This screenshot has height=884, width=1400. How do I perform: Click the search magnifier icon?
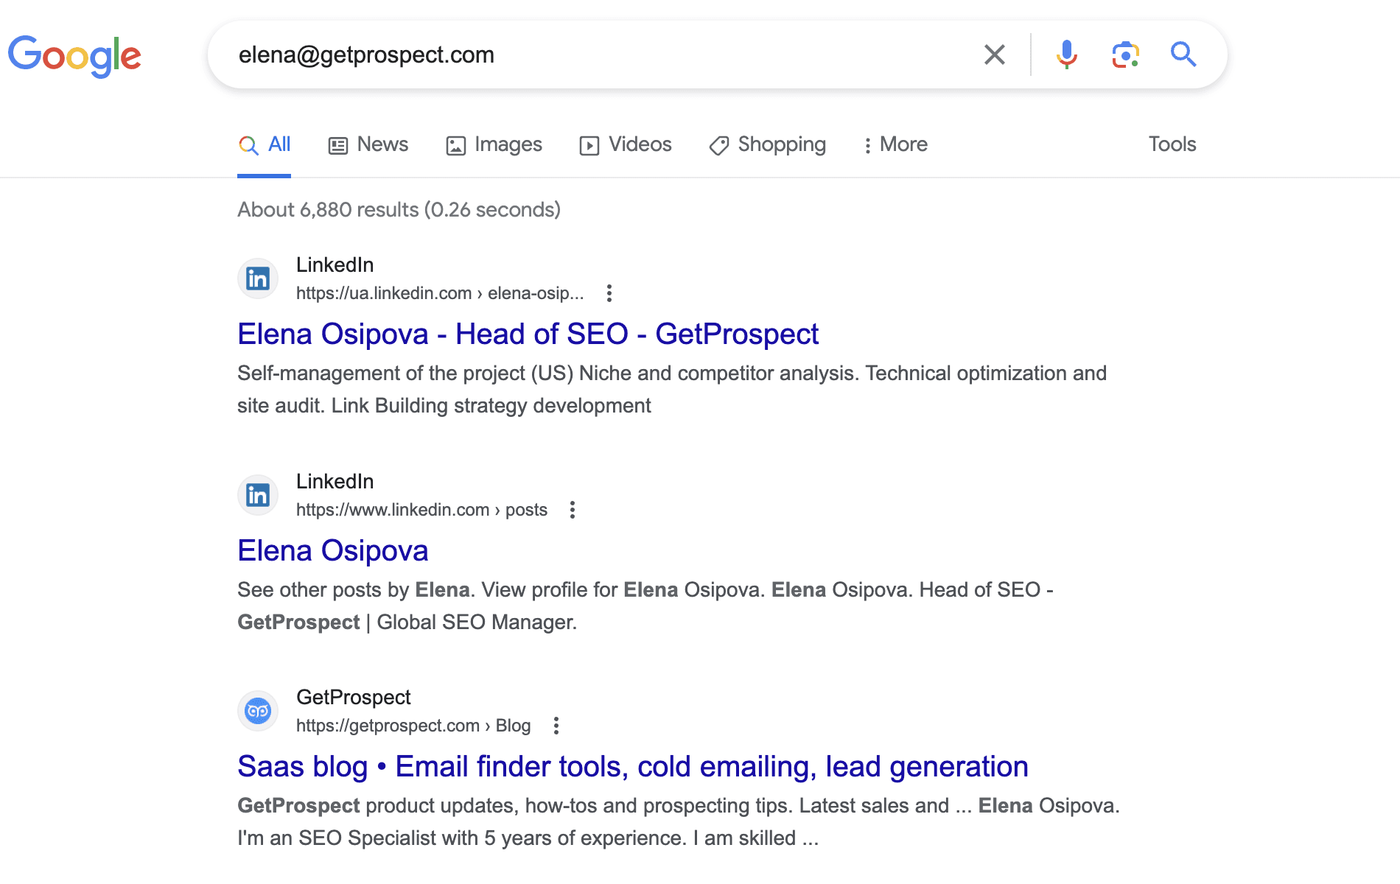point(1183,54)
